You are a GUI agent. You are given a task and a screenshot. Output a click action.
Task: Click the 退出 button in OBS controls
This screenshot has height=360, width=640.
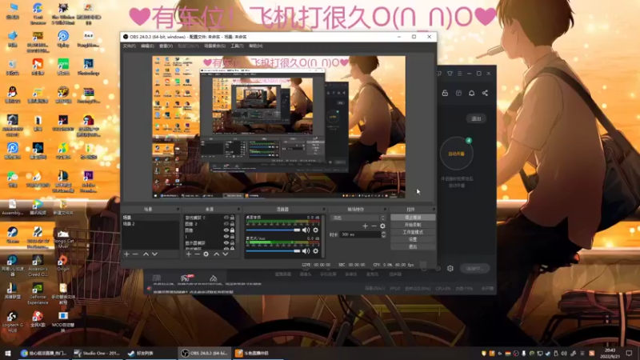click(413, 247)
